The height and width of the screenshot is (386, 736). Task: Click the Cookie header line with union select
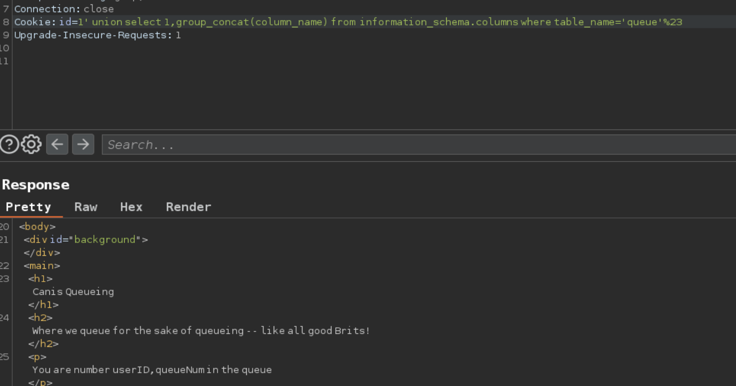pos(348,22)
